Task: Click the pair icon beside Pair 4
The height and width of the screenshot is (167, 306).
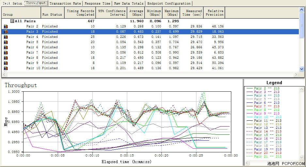Action: click(6, 37)
